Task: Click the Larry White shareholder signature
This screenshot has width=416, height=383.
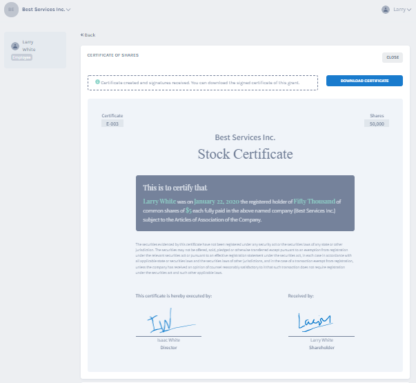Action: click(x=315, y=322)
